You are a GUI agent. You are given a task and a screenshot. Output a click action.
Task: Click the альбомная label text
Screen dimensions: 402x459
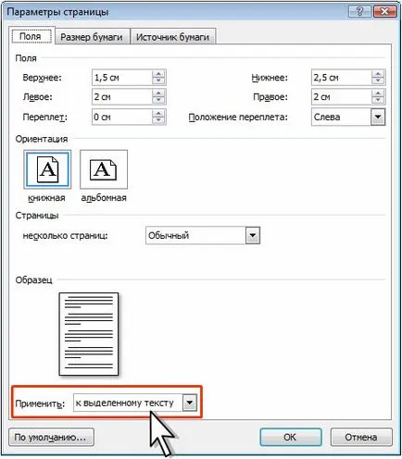(104, 198)
